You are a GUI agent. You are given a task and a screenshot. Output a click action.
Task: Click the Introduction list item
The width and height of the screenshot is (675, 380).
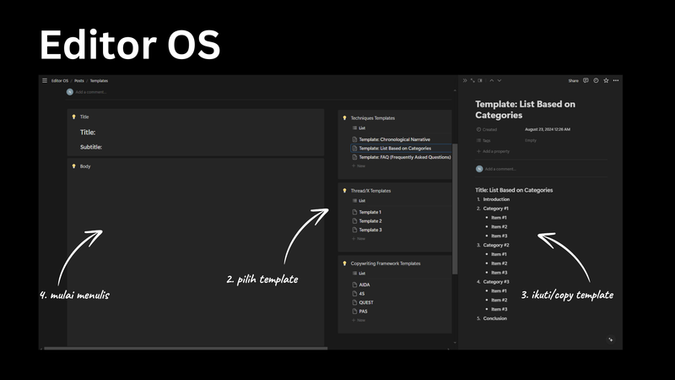point(496,199)
